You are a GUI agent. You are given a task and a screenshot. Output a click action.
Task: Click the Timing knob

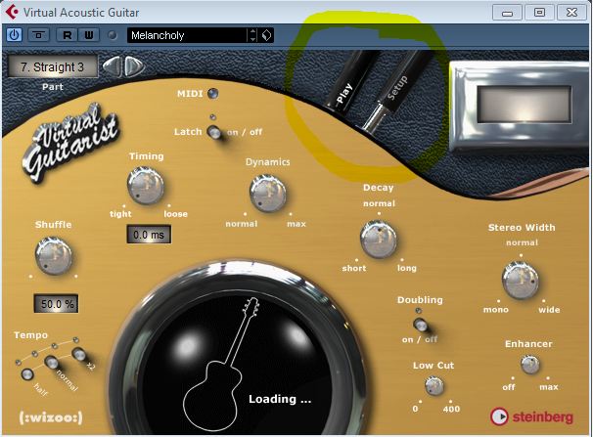click(146, 186)
